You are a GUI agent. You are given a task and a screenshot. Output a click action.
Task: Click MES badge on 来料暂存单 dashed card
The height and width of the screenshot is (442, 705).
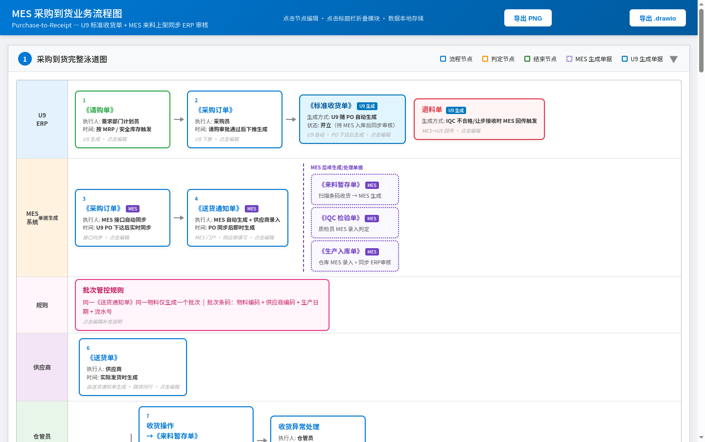point(372,186)
